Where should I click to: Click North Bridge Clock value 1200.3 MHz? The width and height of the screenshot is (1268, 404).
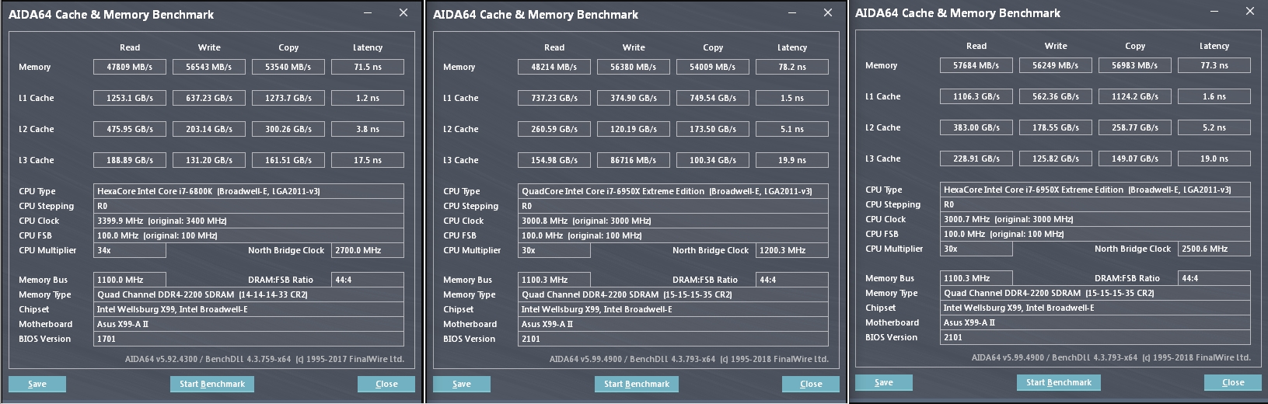click(x=792, y=250)
